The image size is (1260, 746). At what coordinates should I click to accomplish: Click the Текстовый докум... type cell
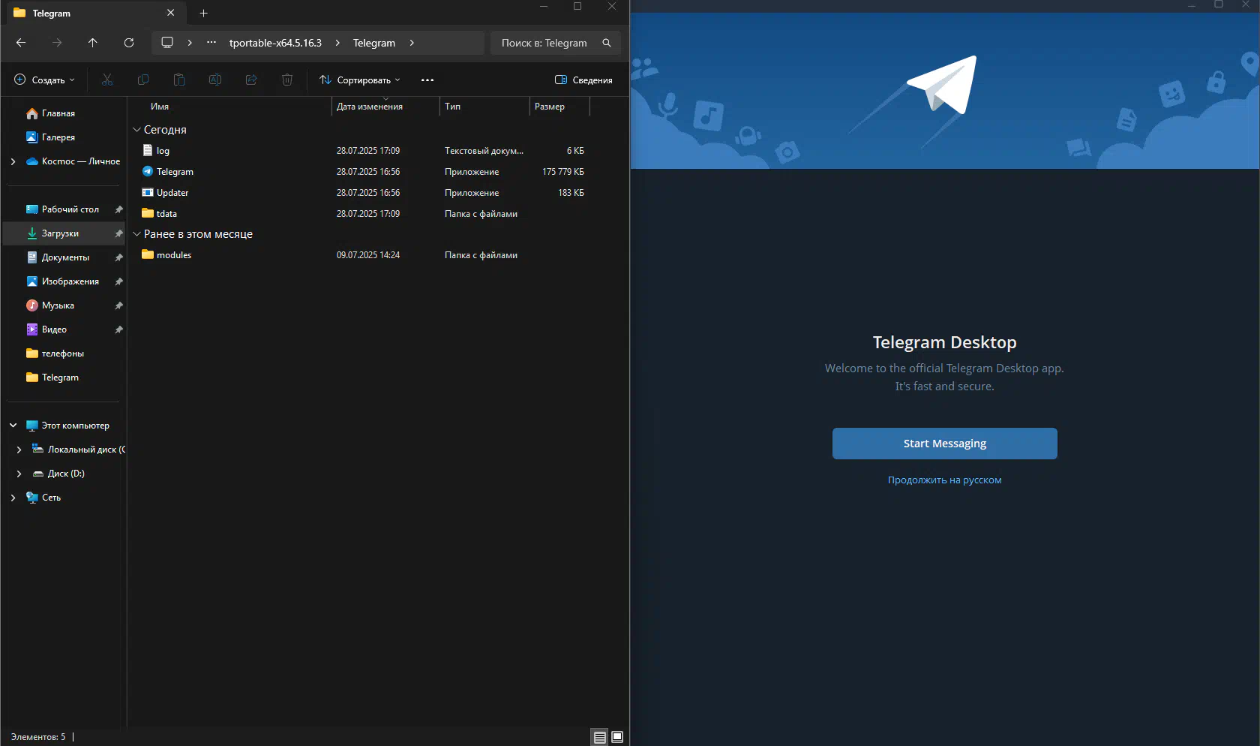click(x=484, y=151)
